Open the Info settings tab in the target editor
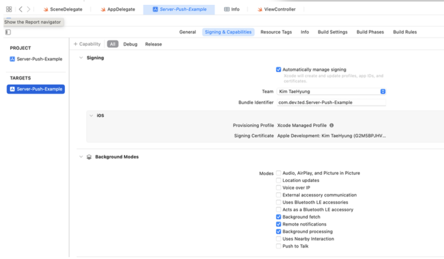 pyautogui.click(x=305, y=32)
